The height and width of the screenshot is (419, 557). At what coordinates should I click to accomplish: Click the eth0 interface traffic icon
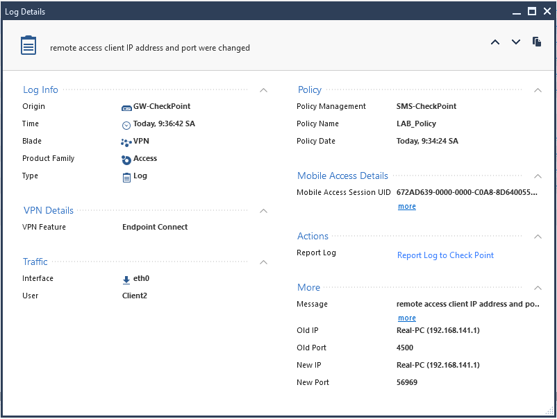click(x=126, y=278)
